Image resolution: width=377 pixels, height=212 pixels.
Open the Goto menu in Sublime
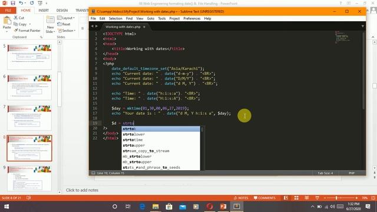151,18
